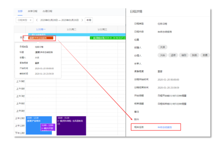Switch to the 全部 tab
The height and width of the screenshot is (144, 220).
[20, 11]
